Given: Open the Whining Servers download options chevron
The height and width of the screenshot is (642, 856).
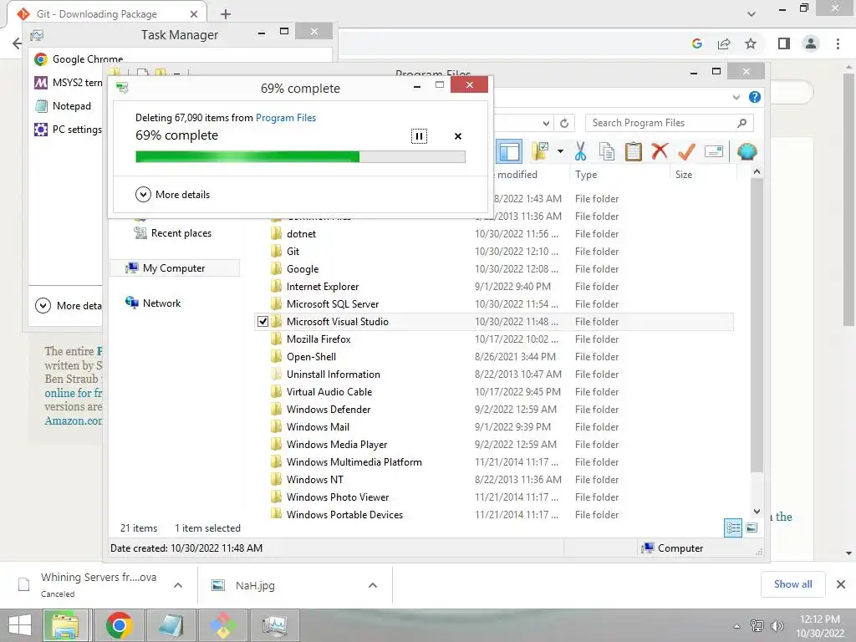Looking at the screenshot, I should (178, 585).
